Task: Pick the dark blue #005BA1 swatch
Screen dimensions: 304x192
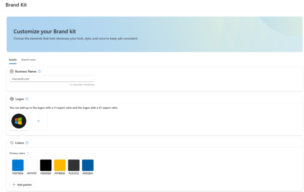Action: (88, 165)
